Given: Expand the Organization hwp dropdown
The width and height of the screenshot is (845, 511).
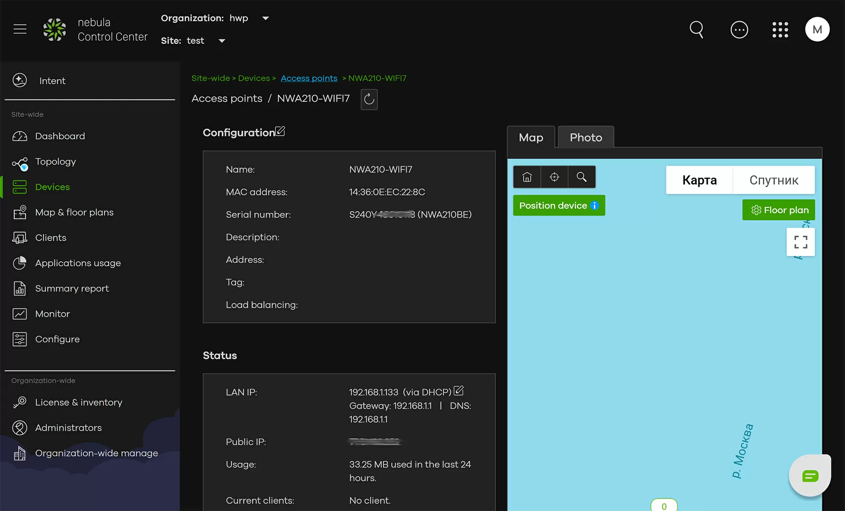Looking at the screenshot, I should pyautogui.click(x=265, y=18).
